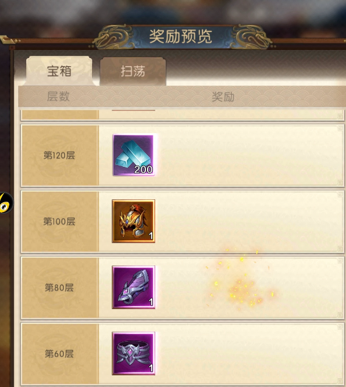Click the 层数 column header
The width and height of the screenshot is (346, 387).
pos(58,96)
